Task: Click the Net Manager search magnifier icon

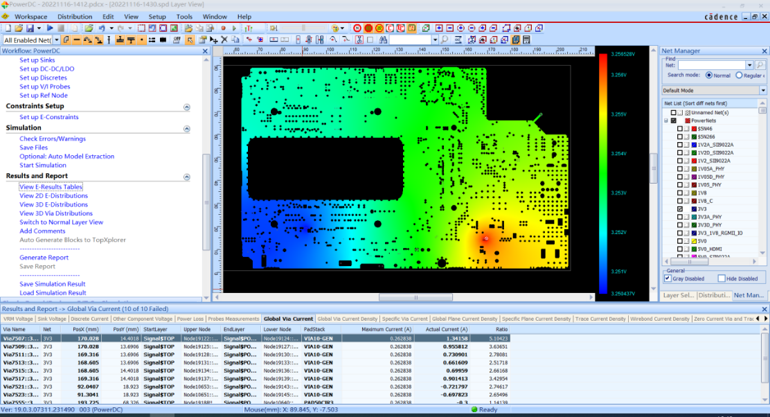Action: click(x=760, y=65)
